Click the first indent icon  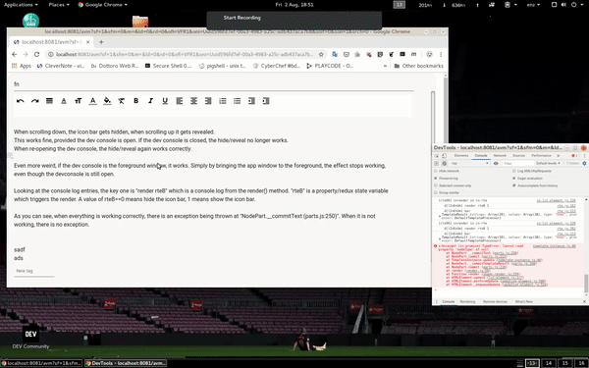click(x=251, y=101)
